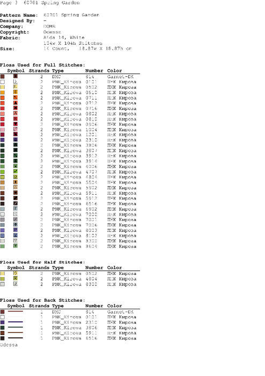Click the X-like symbol in row 0716
The height and width of the screenshot is (376, 265).
click(16, 108)
